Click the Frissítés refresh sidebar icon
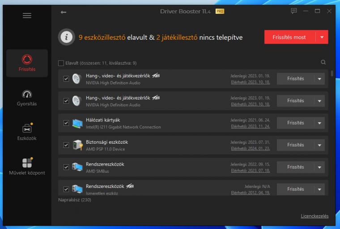The height and width of the screenshot is (229, 340). click(x=27, y=59)
